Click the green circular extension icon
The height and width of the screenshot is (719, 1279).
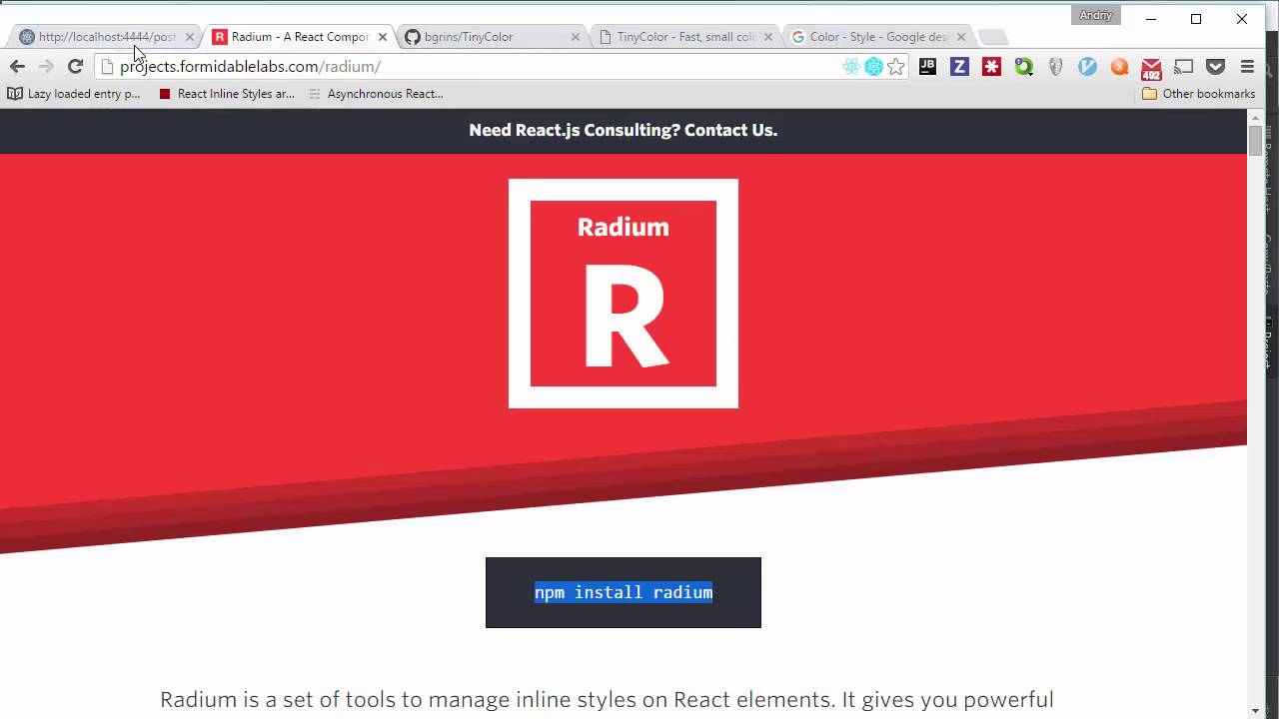(x=1023, y=67)
